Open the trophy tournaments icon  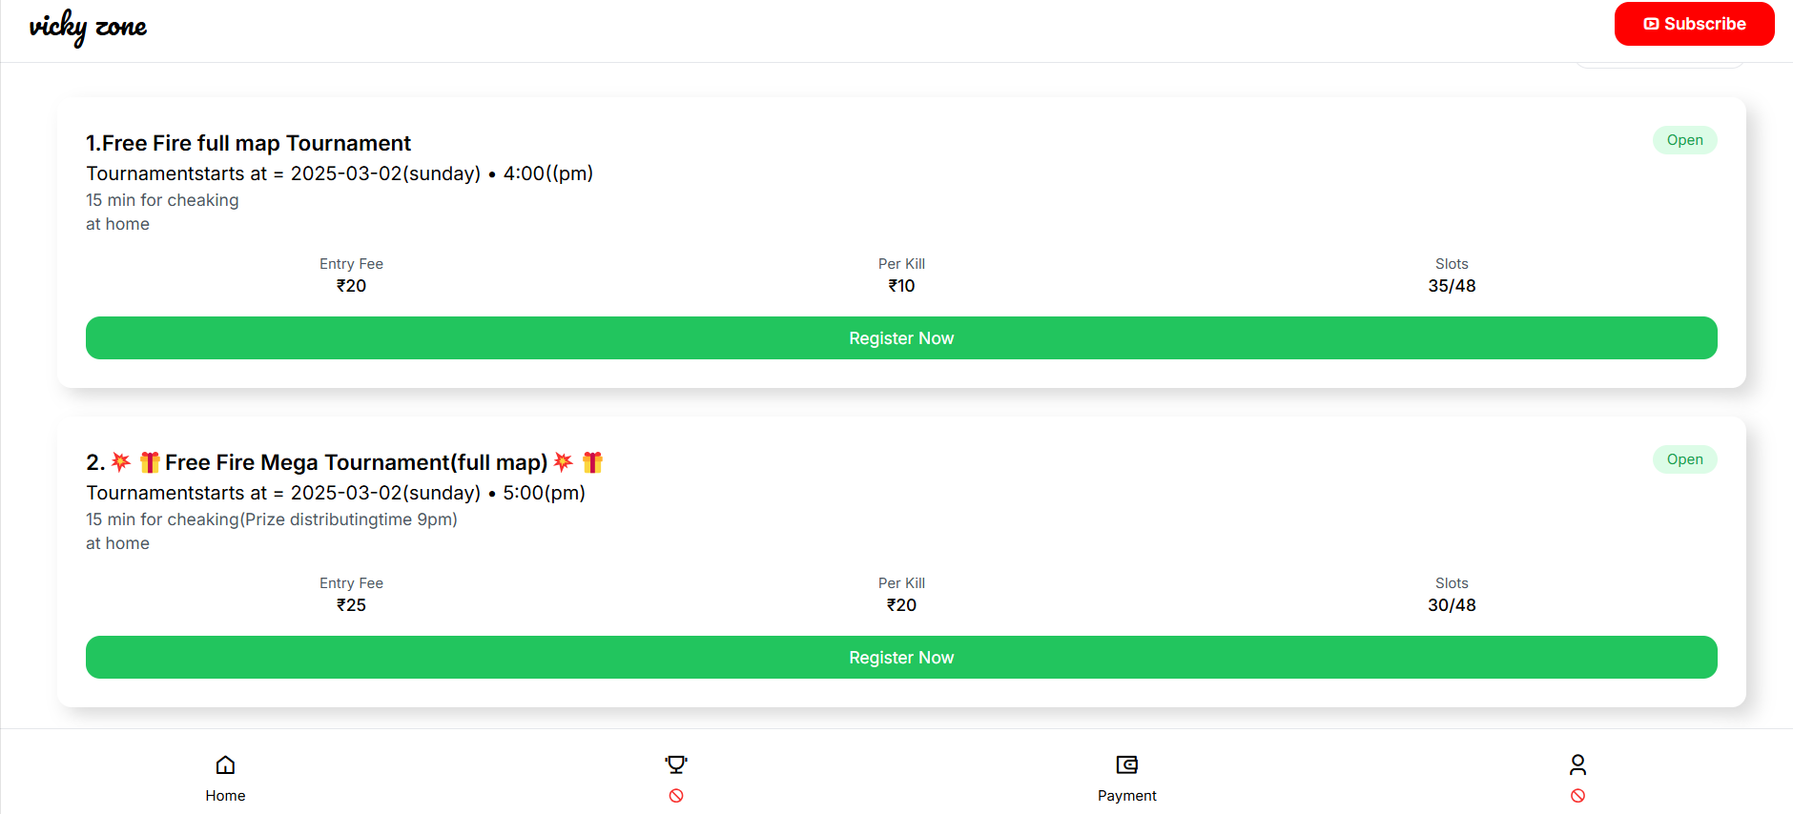676,764
